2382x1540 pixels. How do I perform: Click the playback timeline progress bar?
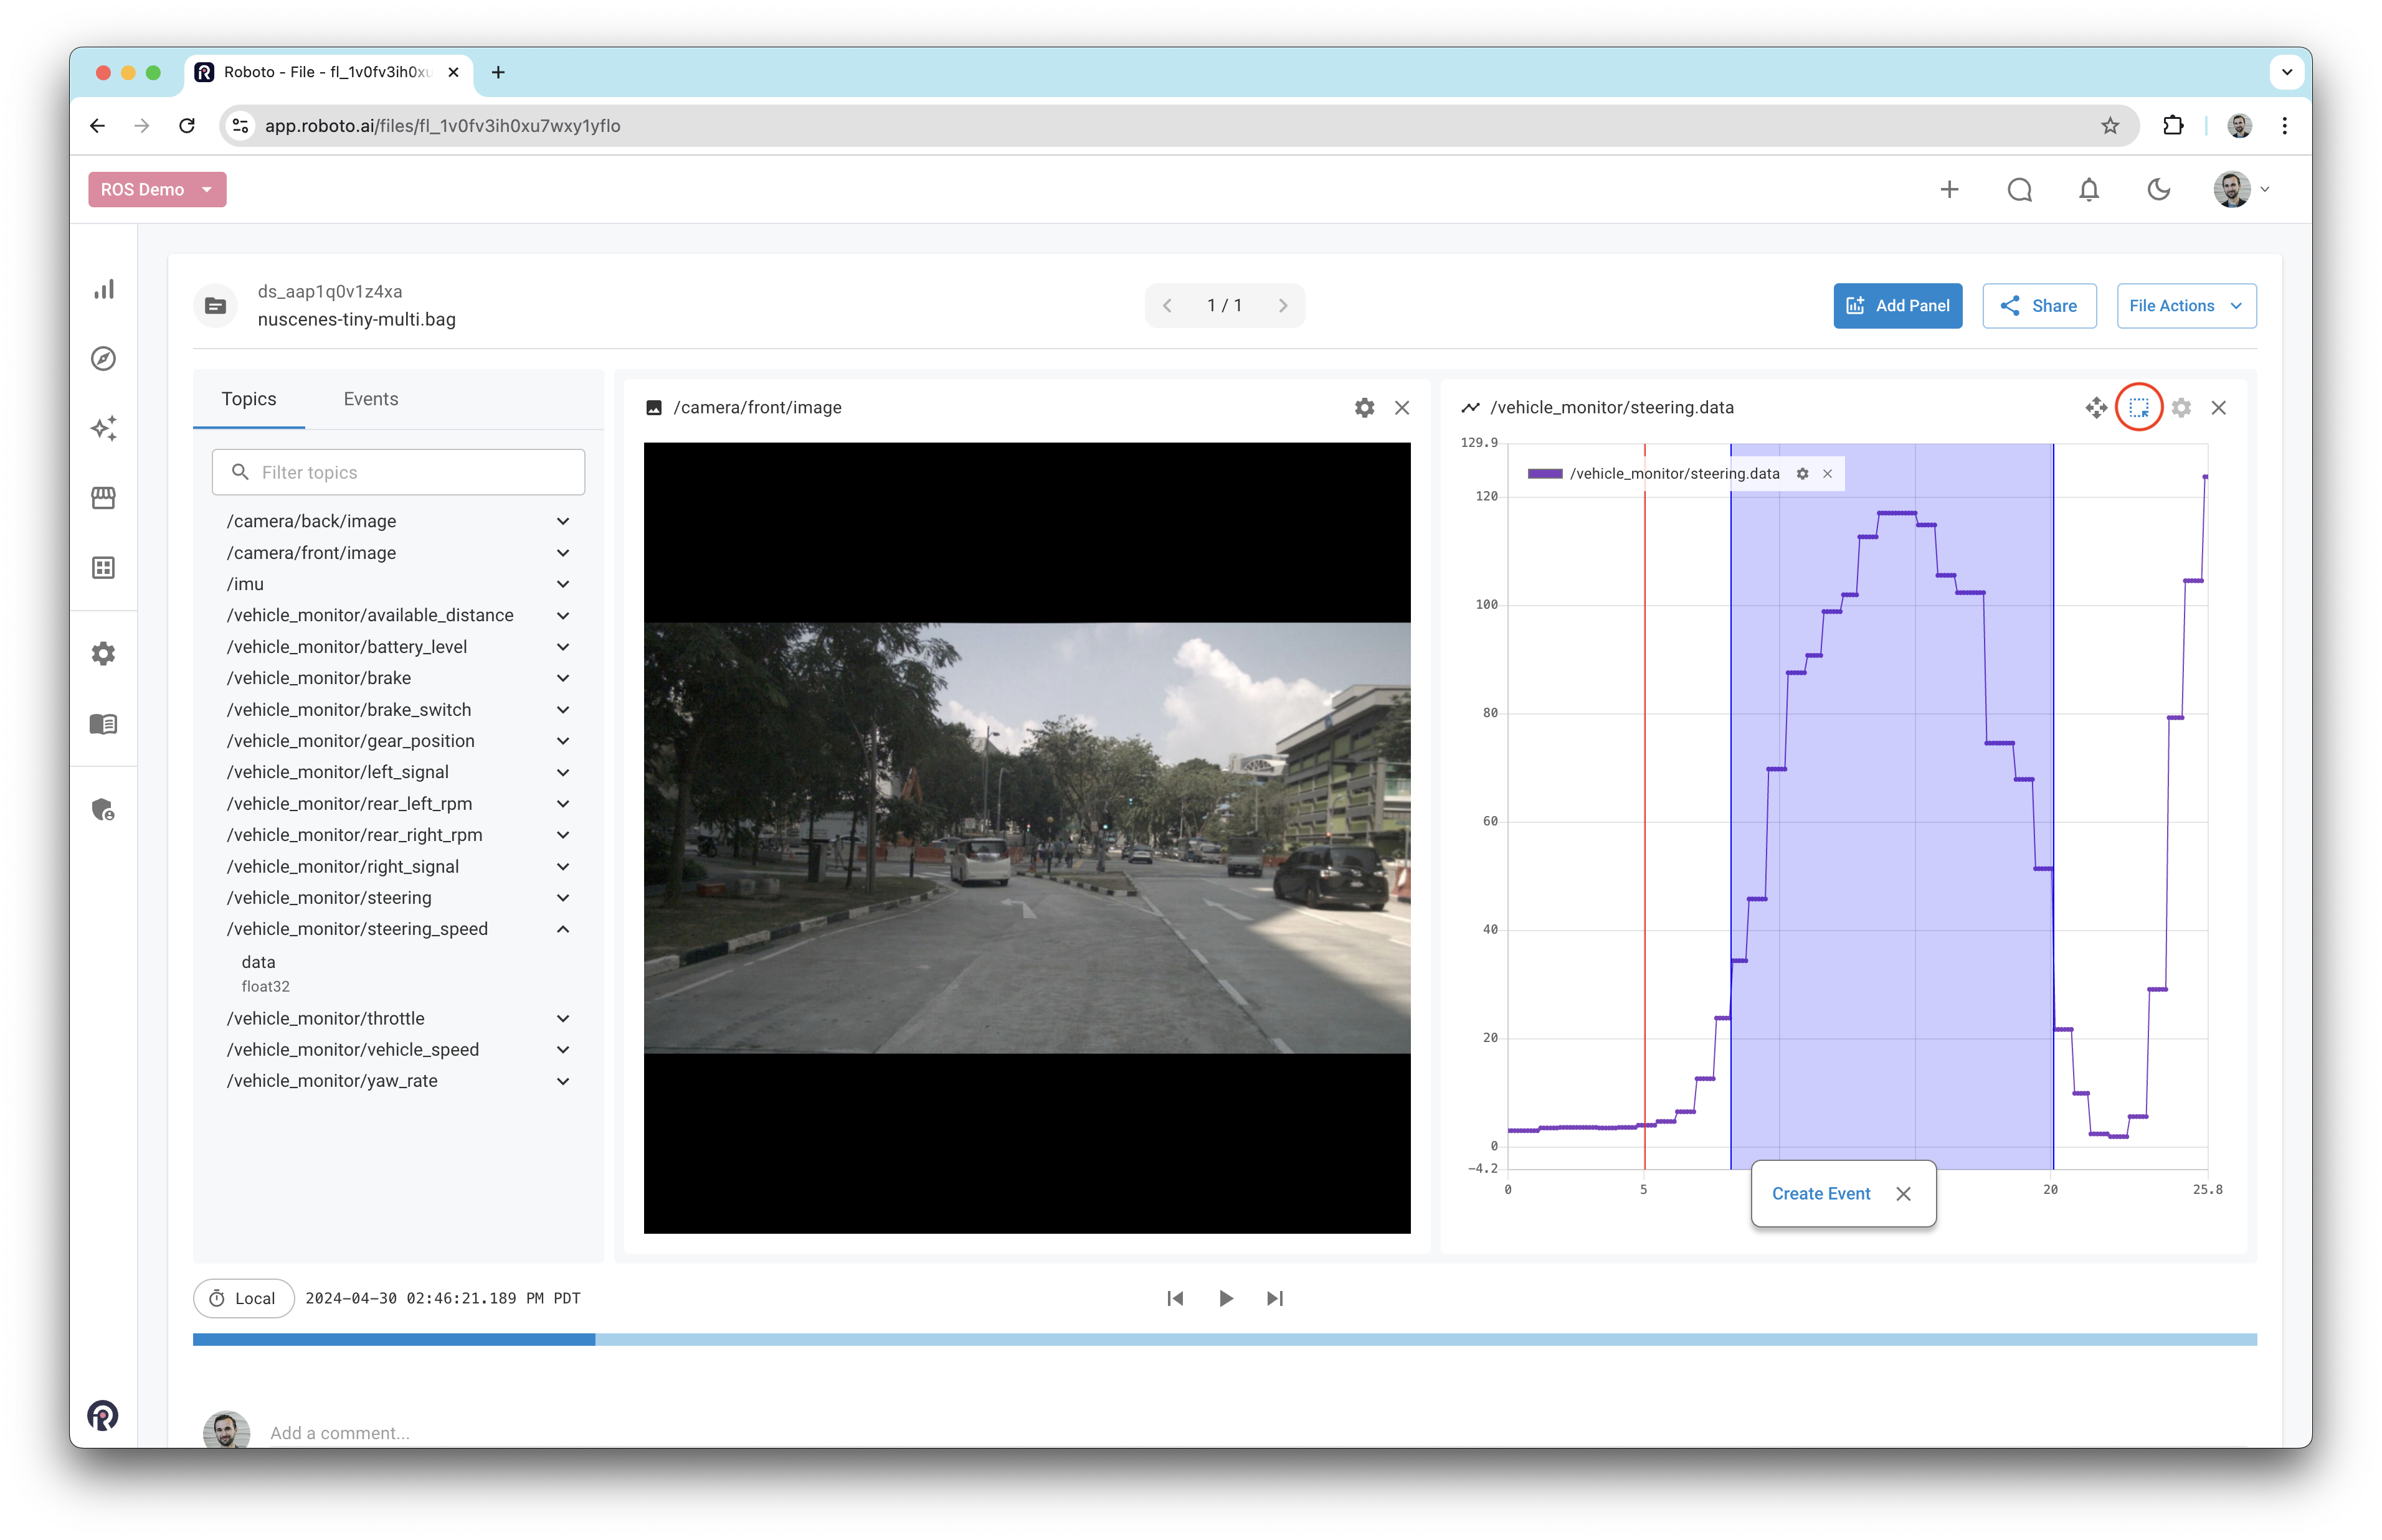(1225, 1339)
